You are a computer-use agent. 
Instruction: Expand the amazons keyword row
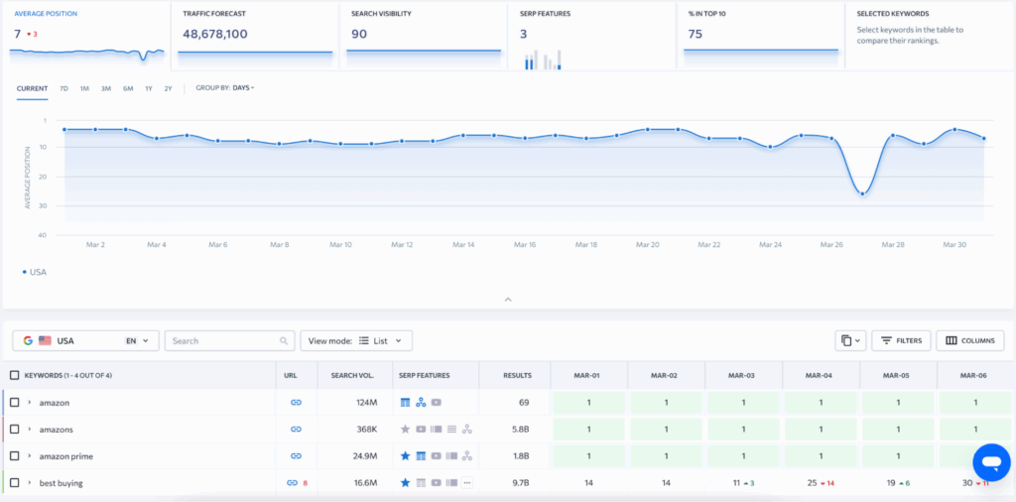click(x=29, y=429)
